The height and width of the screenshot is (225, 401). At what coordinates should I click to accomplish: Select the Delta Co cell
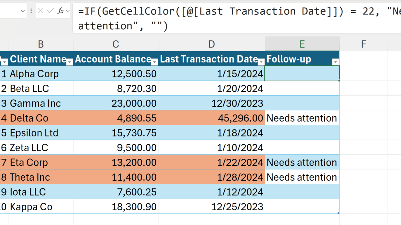click(41, 118)
